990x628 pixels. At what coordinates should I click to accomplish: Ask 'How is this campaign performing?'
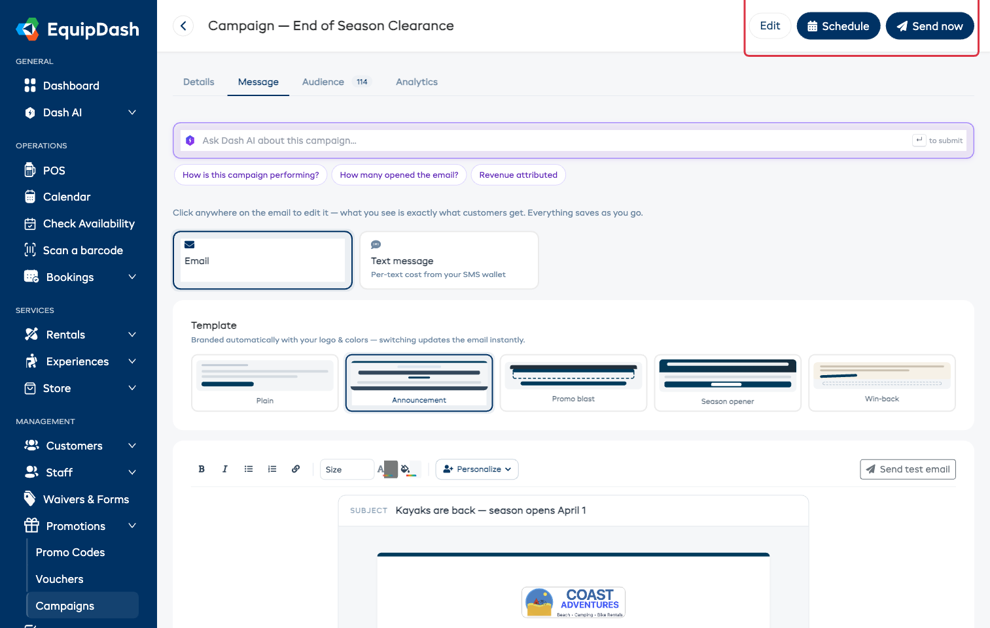coord(251,175)
